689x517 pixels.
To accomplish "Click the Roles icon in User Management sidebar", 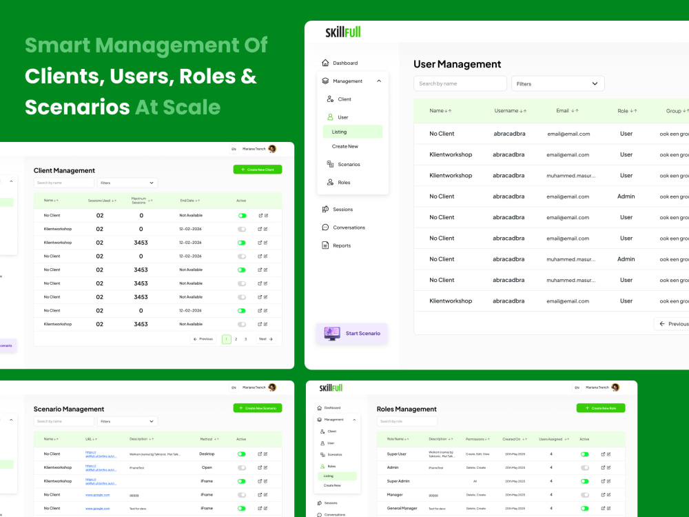I will tap(330, 182).
